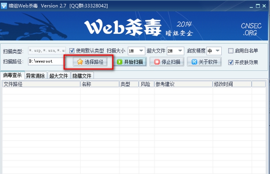
Task: Open the 隐藏文件 tab
Action: pyautogui.click(x=82, y=76)
